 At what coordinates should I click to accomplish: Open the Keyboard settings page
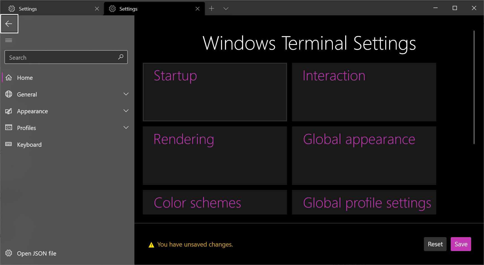coord(67,144)
